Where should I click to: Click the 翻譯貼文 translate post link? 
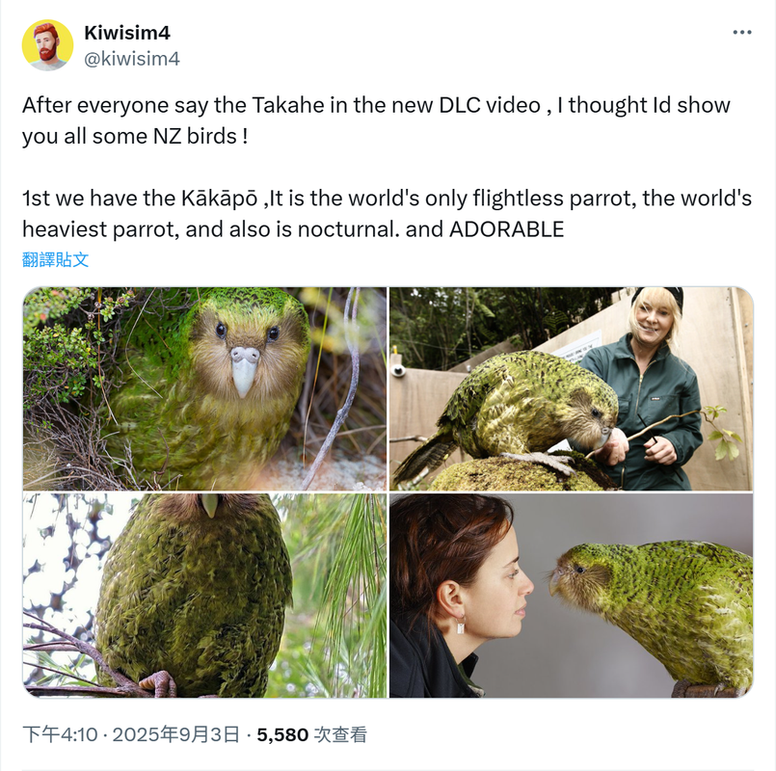(56, 259)
